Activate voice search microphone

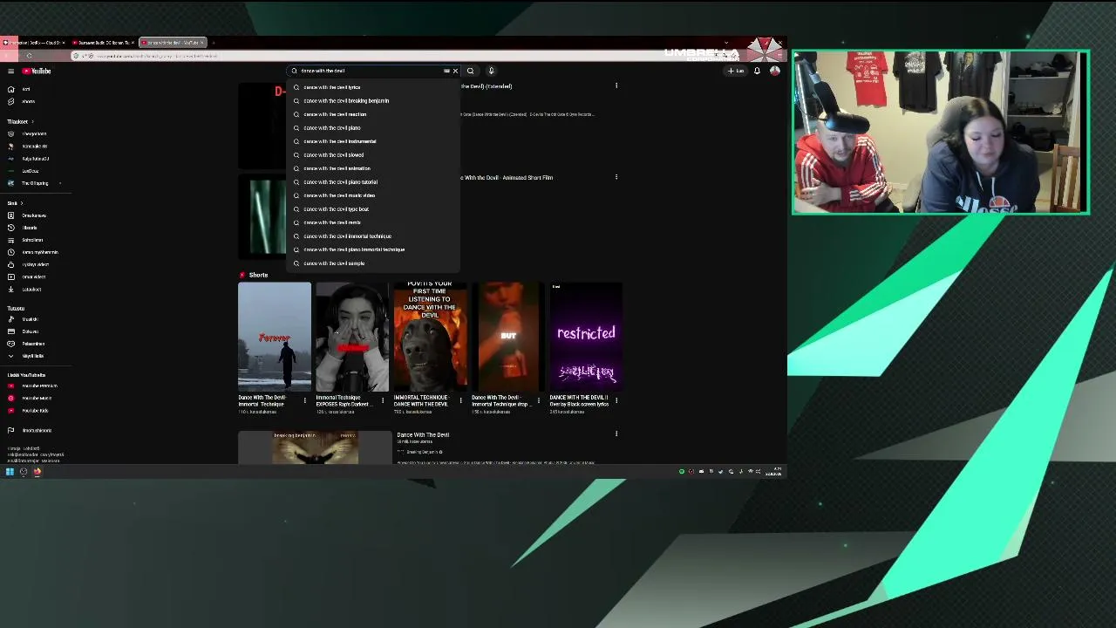tap(491, 71)
